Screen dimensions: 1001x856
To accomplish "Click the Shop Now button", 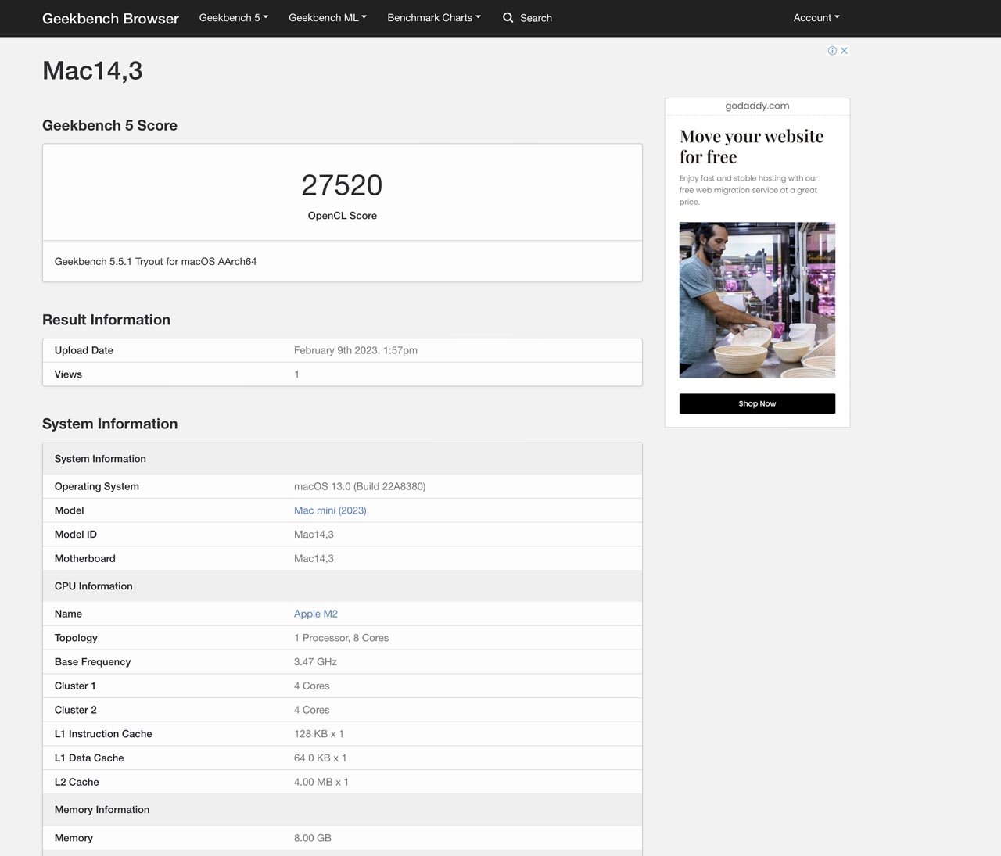I will [757, 403].
